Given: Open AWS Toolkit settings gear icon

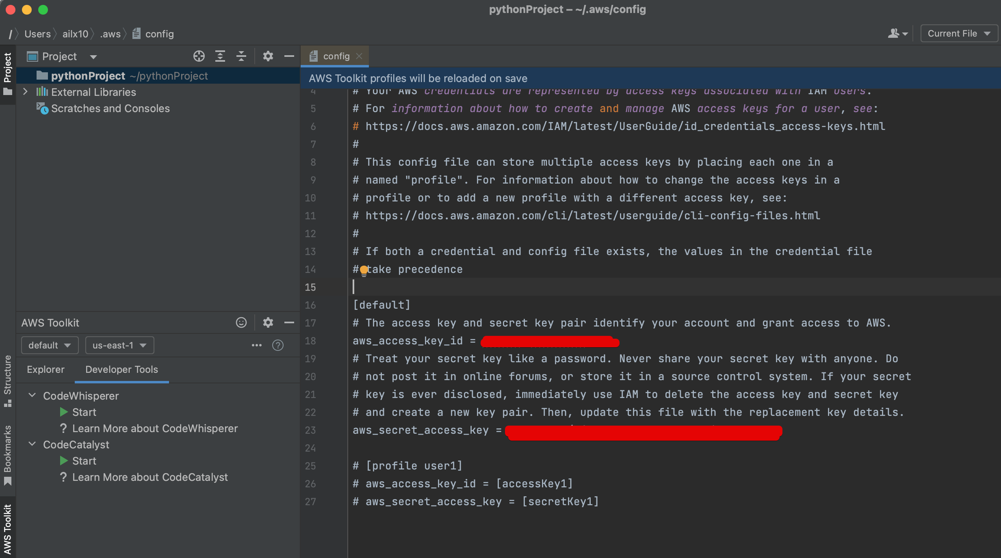Looking at the screenshot, I should [268, 322].
